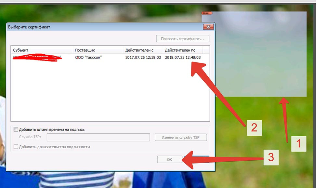
Task: Sort by Субъект column header
Action: click(x=42, y=50)
